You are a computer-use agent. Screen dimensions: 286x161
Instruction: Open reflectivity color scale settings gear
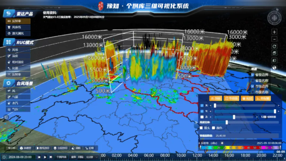222,143
